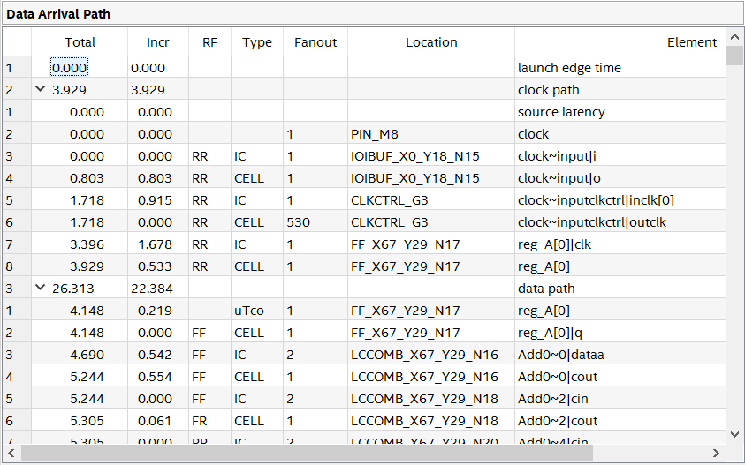Image resolution: width=745 pixels, height=465 pixels.
Task: Click the Fanout column header
Action: click(315, 42)
